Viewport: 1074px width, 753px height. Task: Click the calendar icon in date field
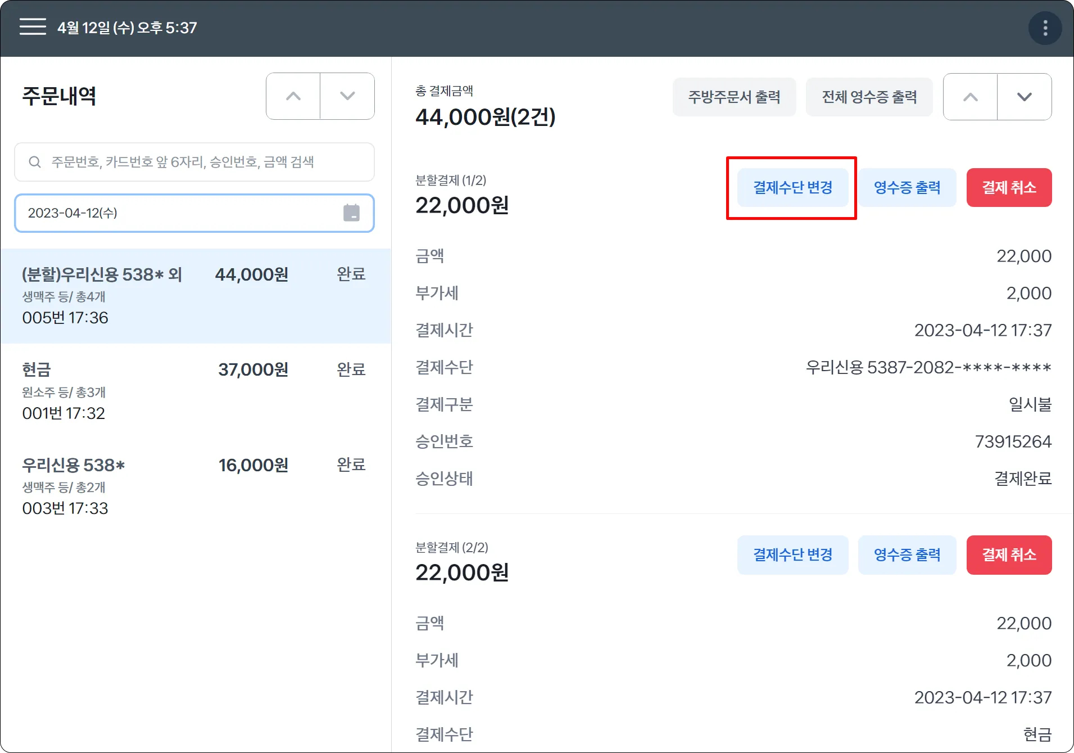(x=351, y=213)
